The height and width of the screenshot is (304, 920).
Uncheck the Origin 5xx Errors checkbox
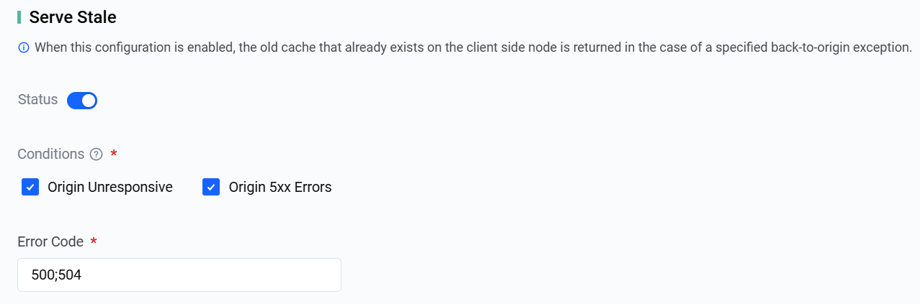[x=211, y=188]
